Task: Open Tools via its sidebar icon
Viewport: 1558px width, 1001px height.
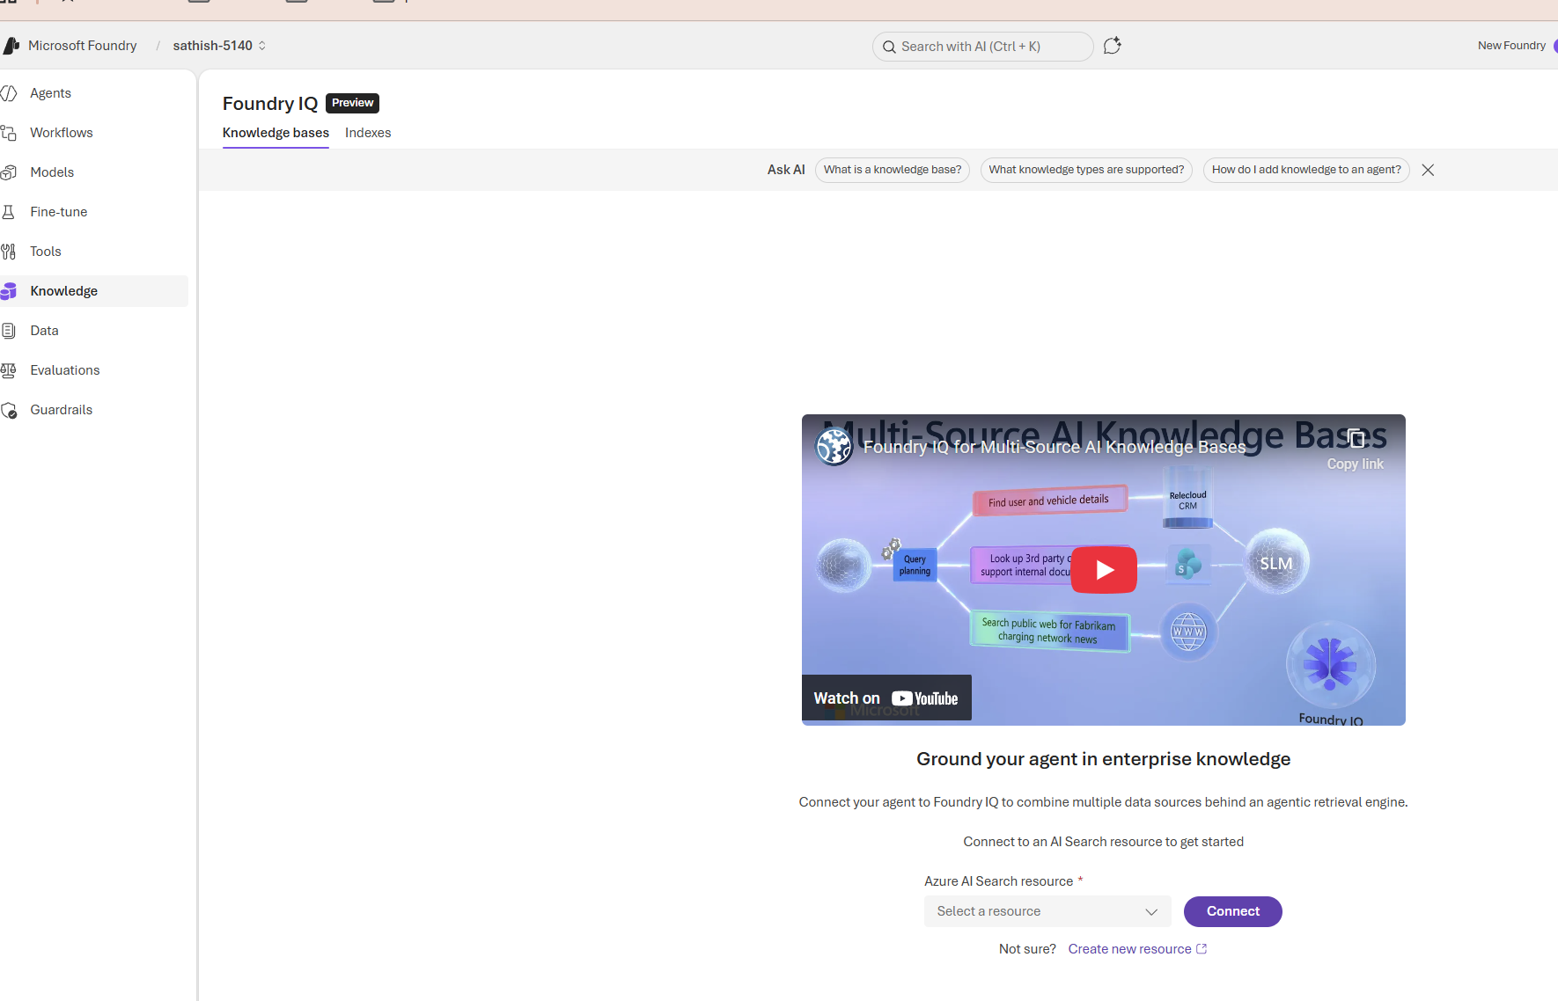Action: [x=9, y=252]
